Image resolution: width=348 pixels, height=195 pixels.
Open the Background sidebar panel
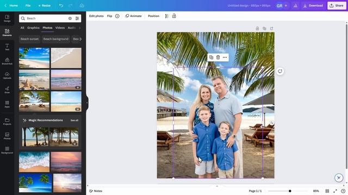(7, 150)
